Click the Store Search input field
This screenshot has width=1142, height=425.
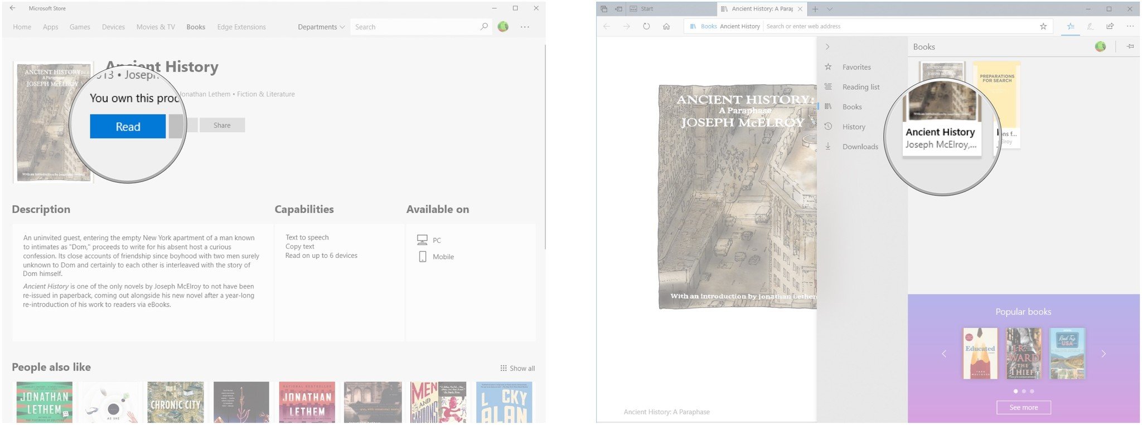(x=414, y=27)
